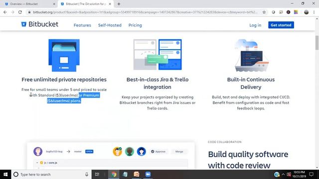Click the Approve button in pull request preview
The image size is (319, 179).
click(158, 152)
